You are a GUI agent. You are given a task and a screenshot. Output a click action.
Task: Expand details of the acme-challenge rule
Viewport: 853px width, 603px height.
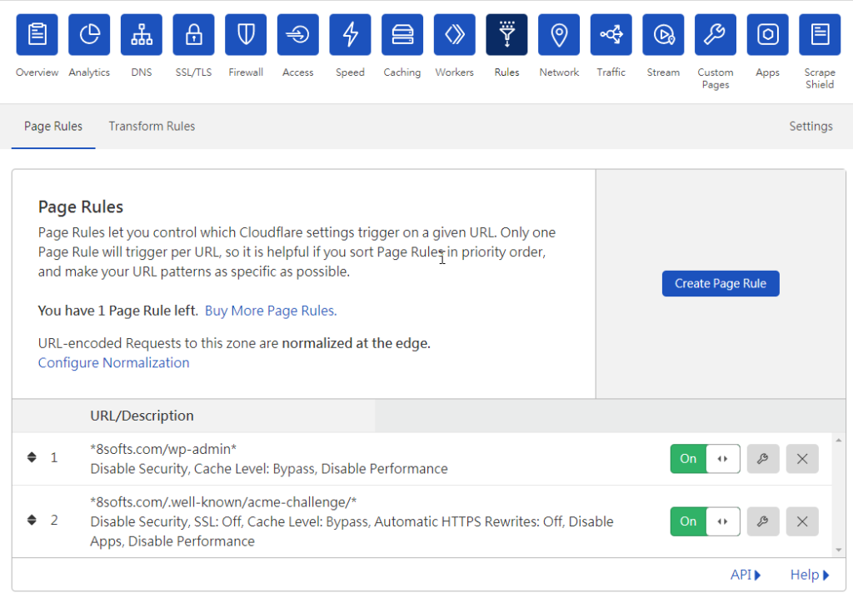(722, 521)
